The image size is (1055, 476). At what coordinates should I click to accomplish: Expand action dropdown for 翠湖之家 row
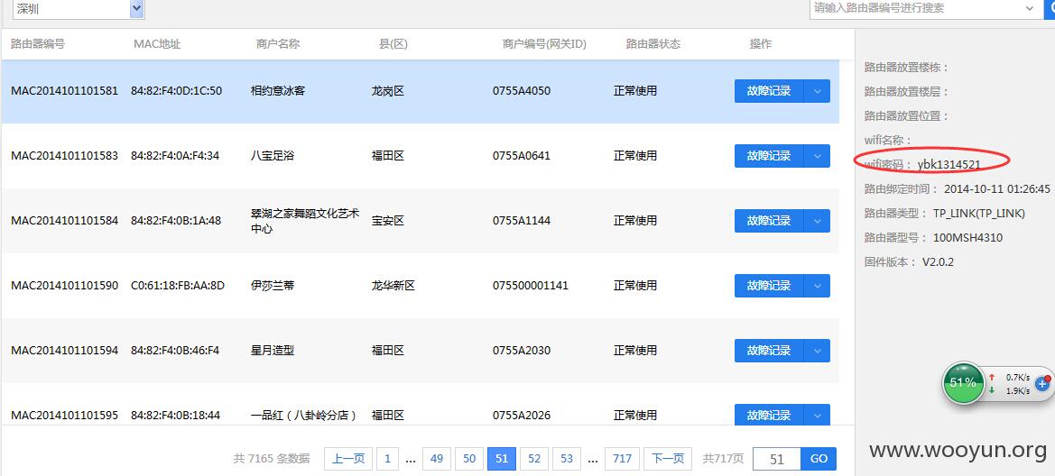coord(818,221)
